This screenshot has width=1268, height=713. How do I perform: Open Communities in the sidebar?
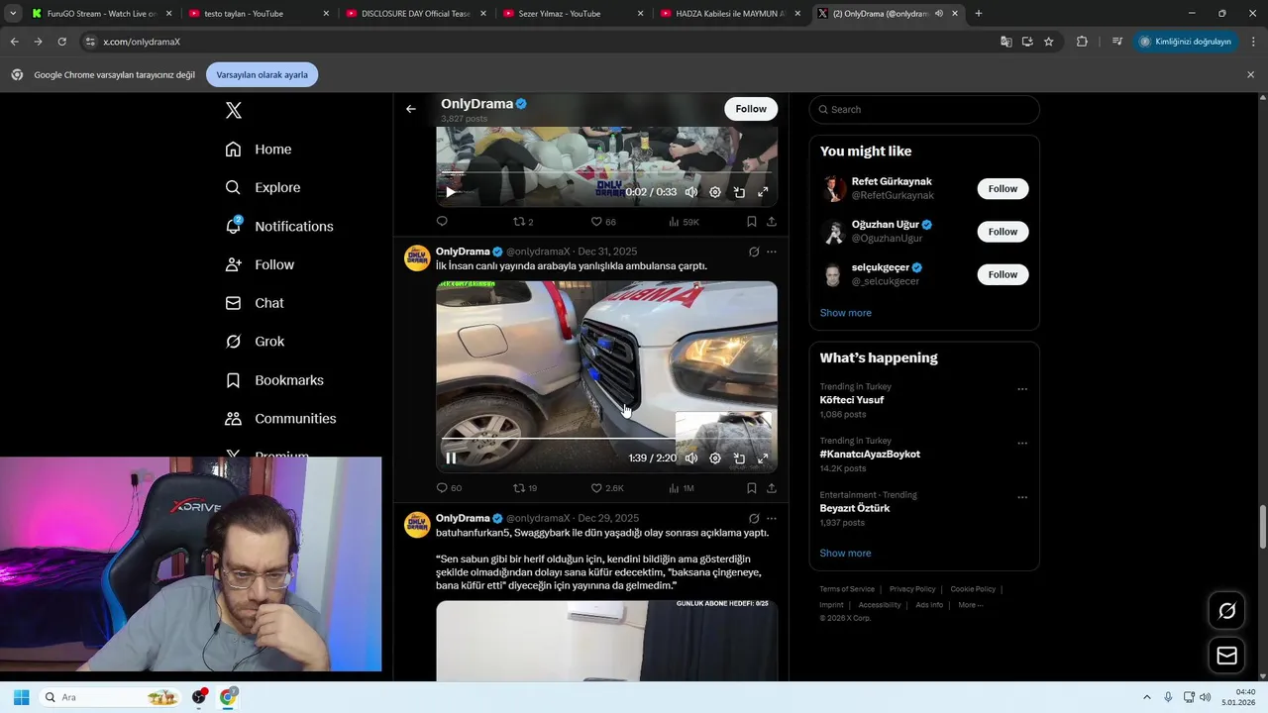(x=280, y=418)
